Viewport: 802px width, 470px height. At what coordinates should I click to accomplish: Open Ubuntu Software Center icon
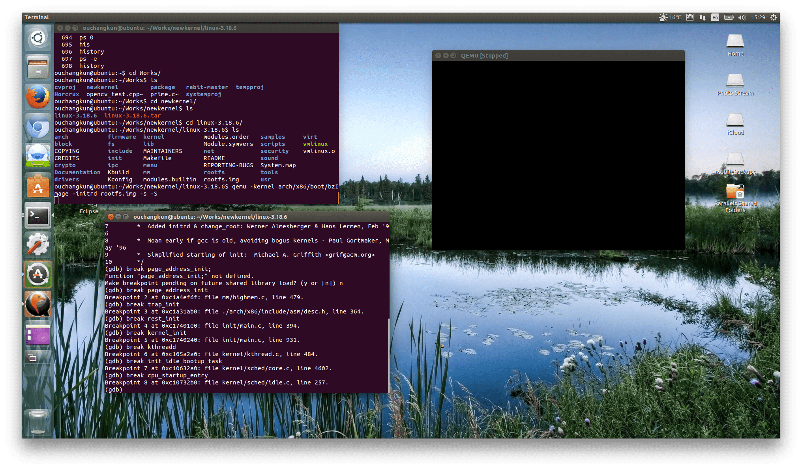(38, 186)
